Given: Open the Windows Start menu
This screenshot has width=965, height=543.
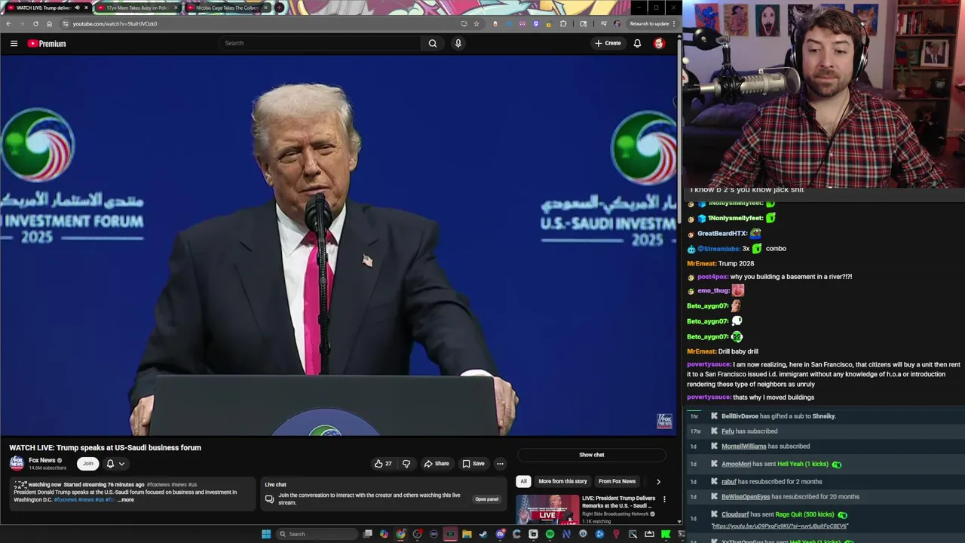Looking at the screenshot, I should (x=266, y=534).
